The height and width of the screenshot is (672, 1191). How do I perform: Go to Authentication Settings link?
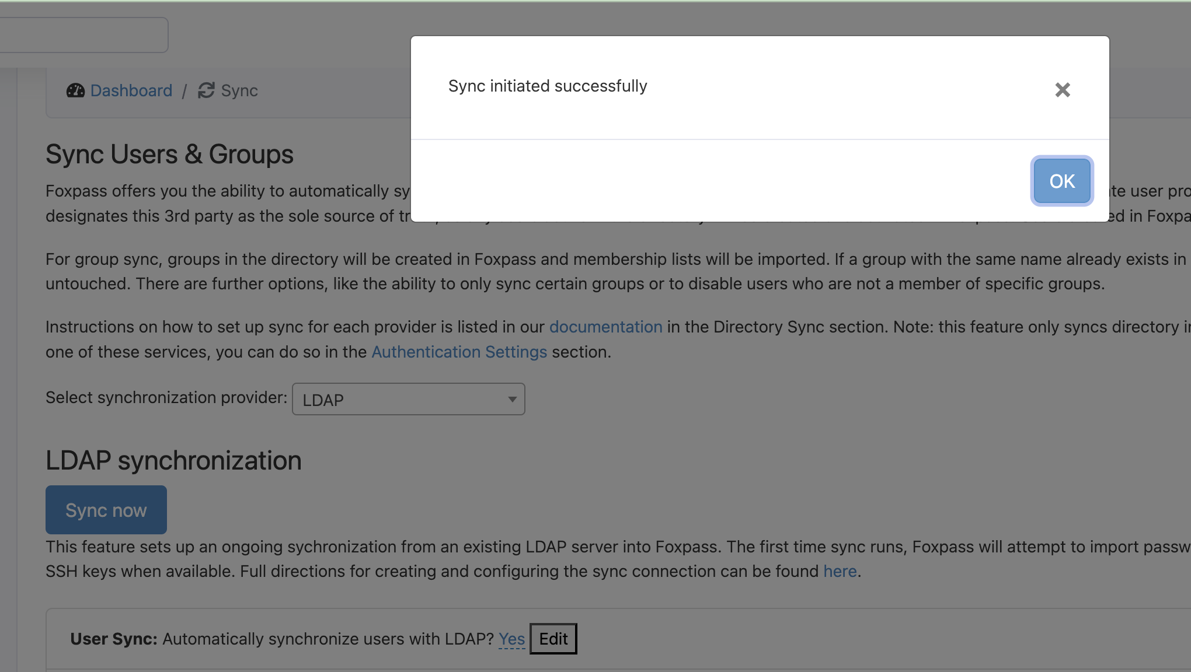[x=459, y=352]
